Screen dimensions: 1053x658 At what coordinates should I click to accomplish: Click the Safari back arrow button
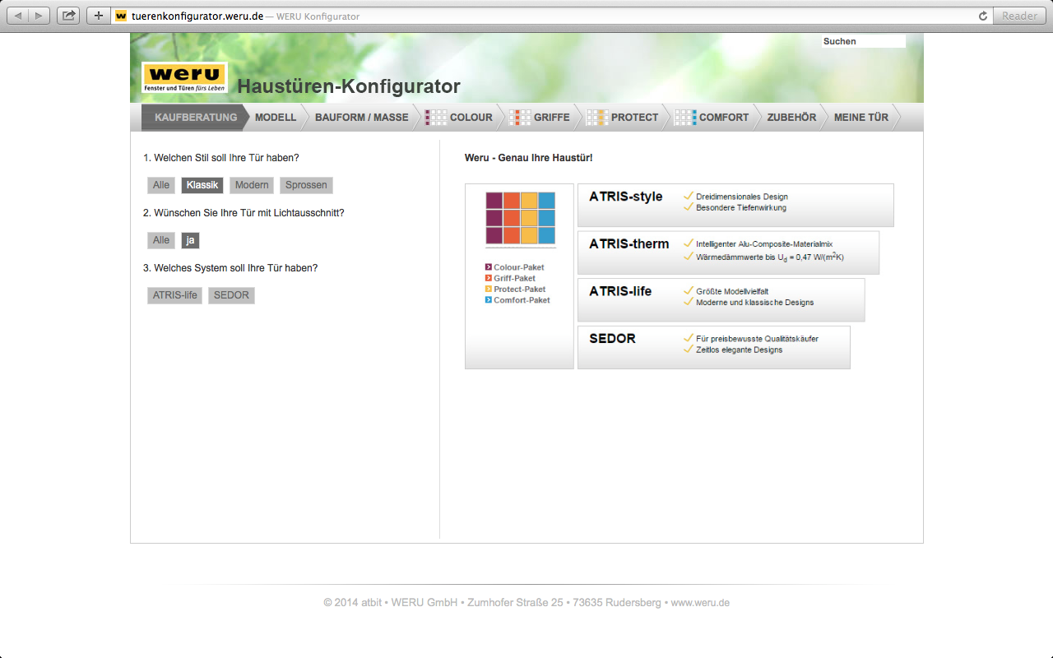click(17, 16)
